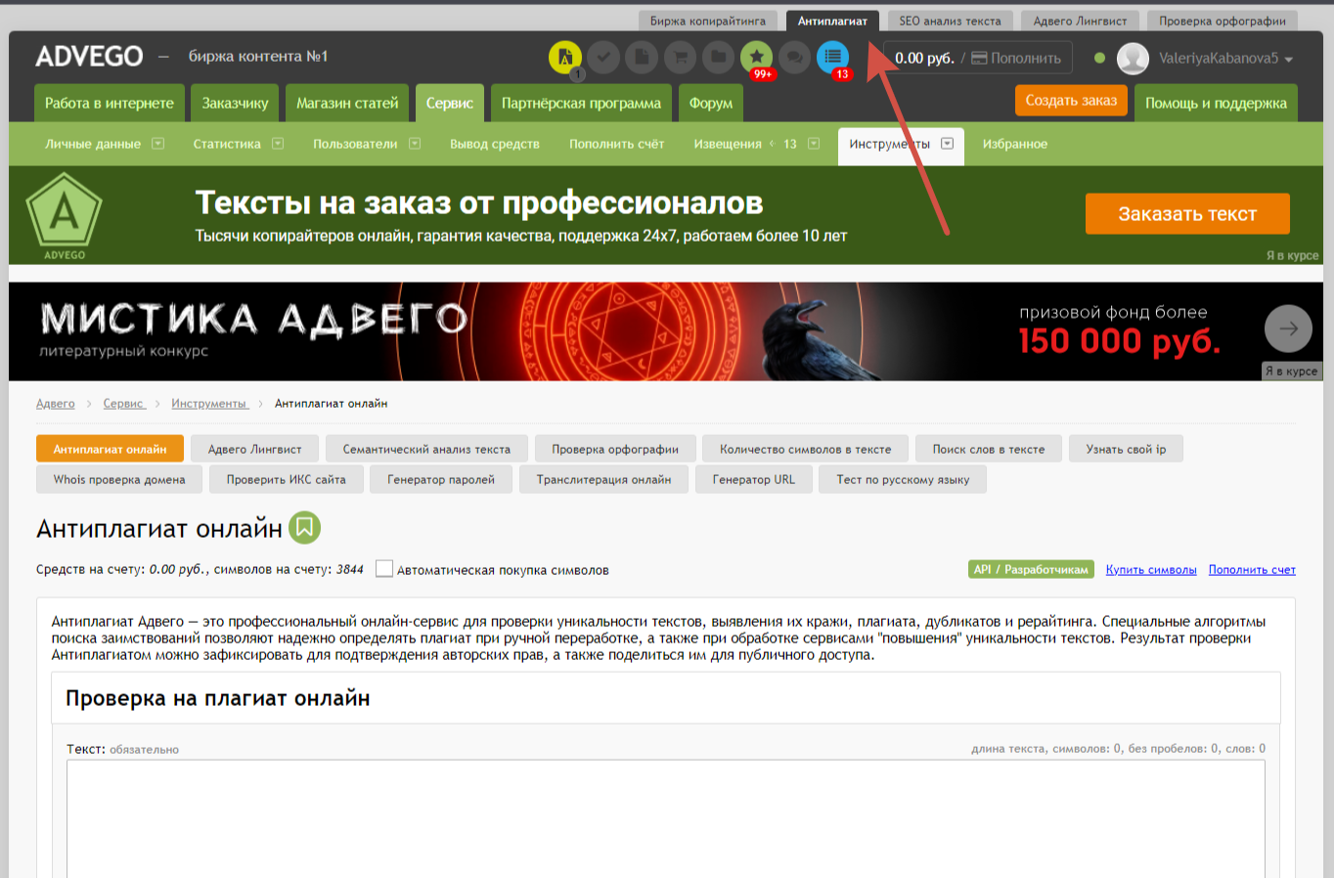Image resolution: width=1334 pixels, height=878 pixels.
Task: Click the grey folder icon in header
Action: [x=718, y=58]
